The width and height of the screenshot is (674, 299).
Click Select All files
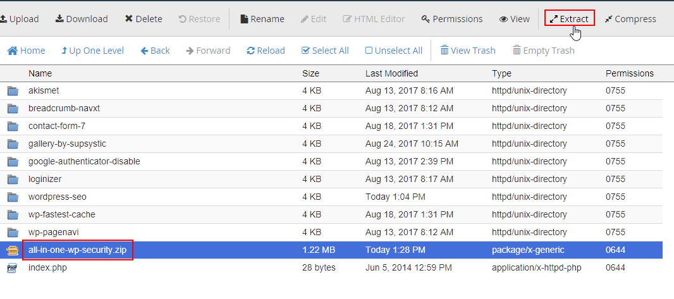(325, 51)
